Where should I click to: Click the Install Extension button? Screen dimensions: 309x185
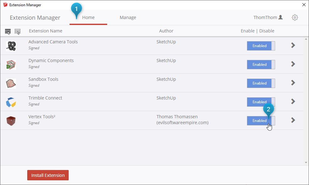pyautogui.click(x=48, y=175)
